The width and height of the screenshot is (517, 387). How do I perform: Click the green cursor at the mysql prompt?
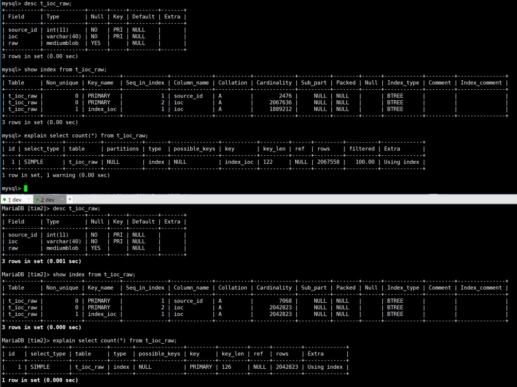tap(26, 188)
